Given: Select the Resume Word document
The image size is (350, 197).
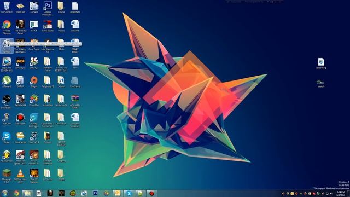Looking at the screenshot, I should click(x=75, y=26).
